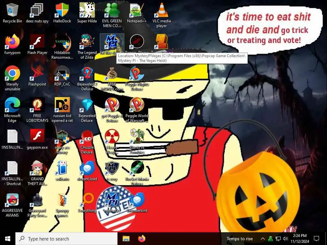
Task: Launch Peggle Nights Deluxe shortcut
Action: [137, 78]
